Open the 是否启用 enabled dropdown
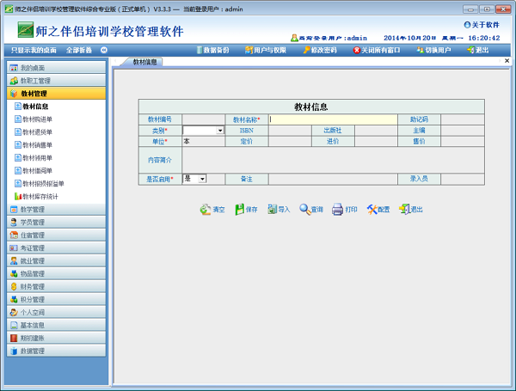Image resolution: width=516 pixels, height=391 pixels. 202,179
